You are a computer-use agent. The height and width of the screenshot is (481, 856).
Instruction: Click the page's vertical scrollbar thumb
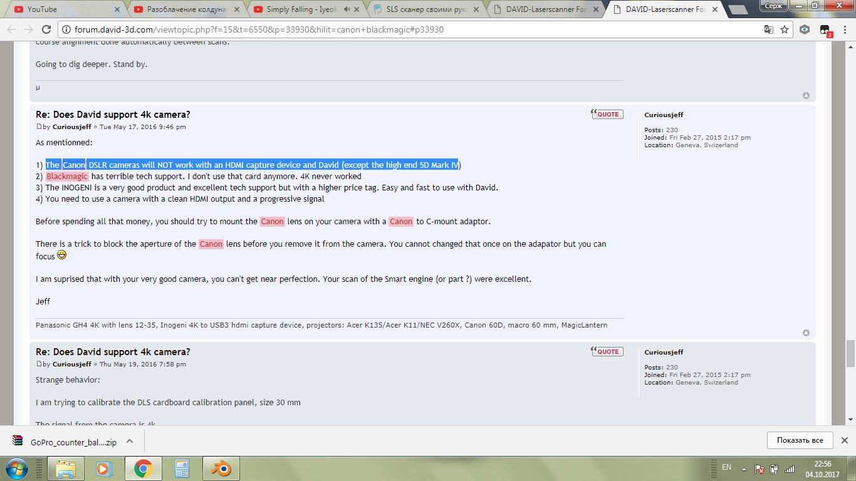[850, 354]
